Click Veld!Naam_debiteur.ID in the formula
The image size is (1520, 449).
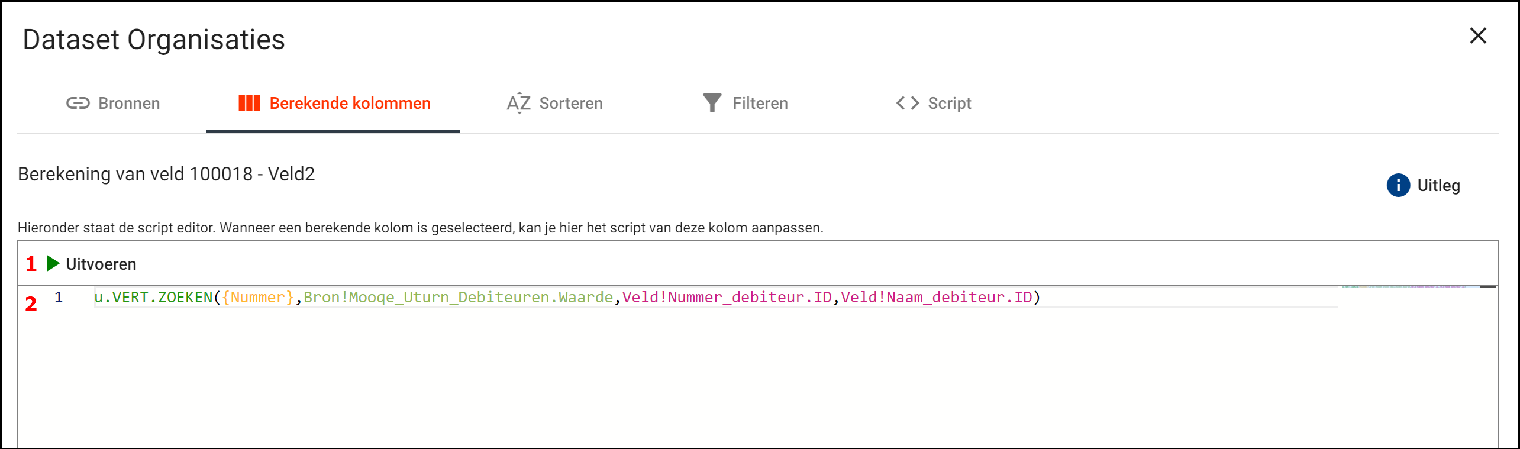[936, 298]
